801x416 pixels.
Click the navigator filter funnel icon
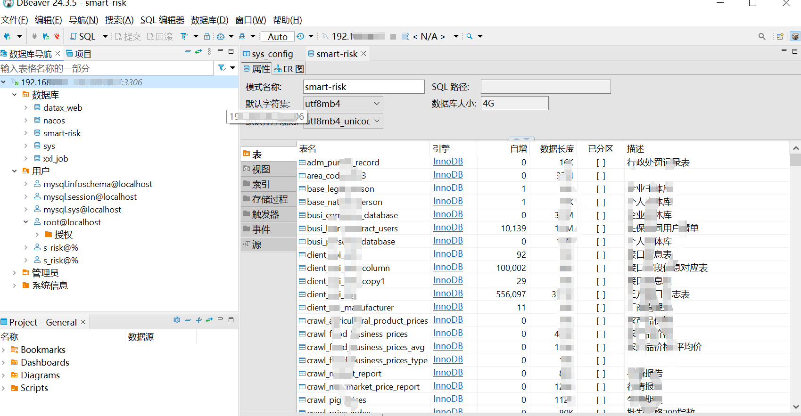[x=222, y=68]
